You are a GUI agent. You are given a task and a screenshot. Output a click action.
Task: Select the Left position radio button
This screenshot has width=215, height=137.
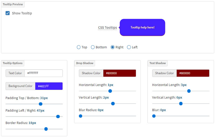(x=129, y=47)
